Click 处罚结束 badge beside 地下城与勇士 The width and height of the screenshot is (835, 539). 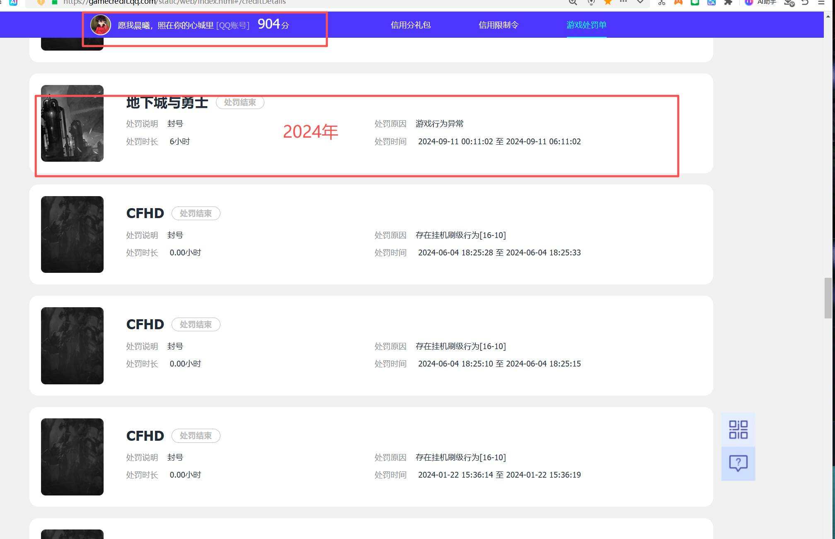click(x=240, y=102)
